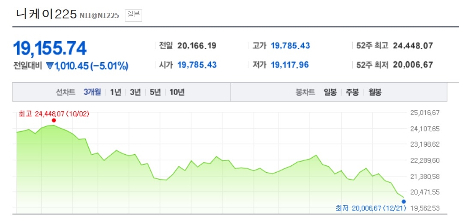Viewport: 459px width, 222px height.
Task: Click the 봉차트 section label
Action: tap(305, 92)
